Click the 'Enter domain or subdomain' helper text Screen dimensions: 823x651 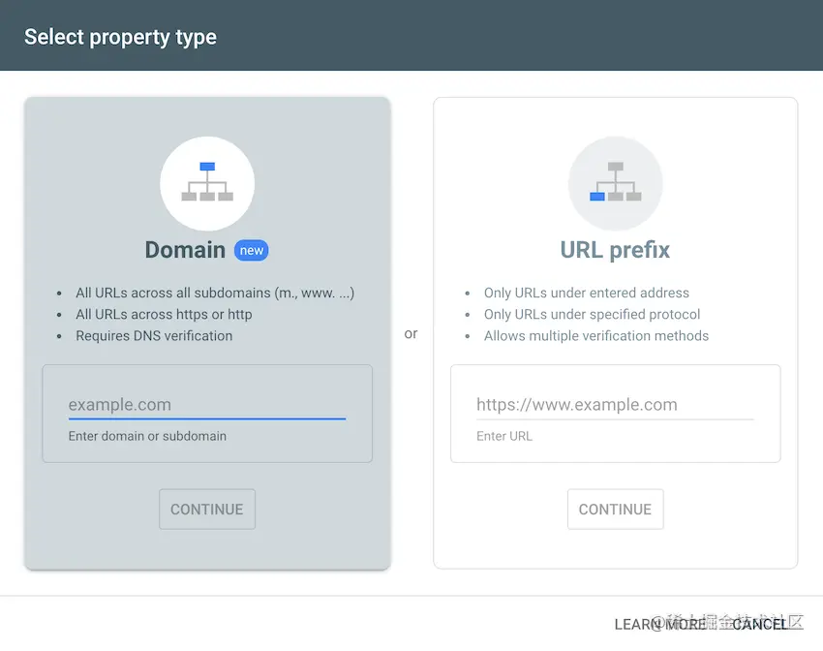(x=147, y=436)
